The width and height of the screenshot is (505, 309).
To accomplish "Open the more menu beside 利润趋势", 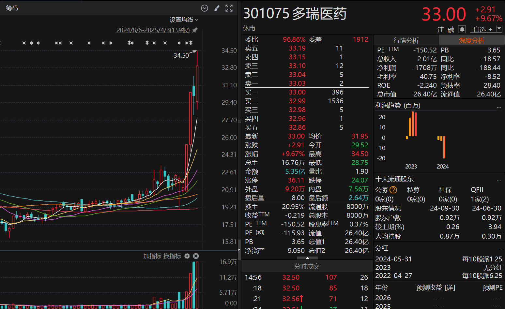I will (498, 107).
